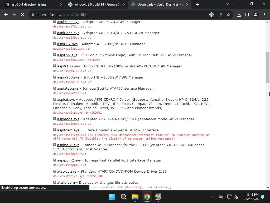Open the atapicd.sys download link

[67, 171]
